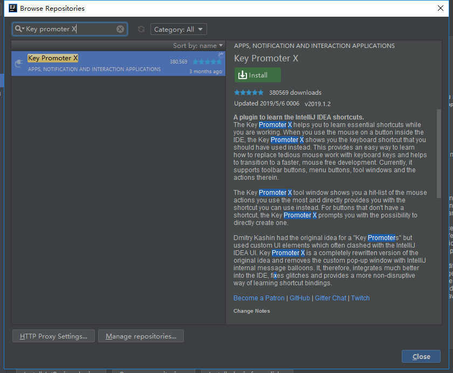The height and width of the screenshot is (373, 453).
Task: Clear the search field with the X icon
Action: coord(120,29)
